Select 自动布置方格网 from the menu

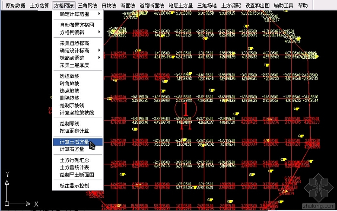click(x=78, y=25)
